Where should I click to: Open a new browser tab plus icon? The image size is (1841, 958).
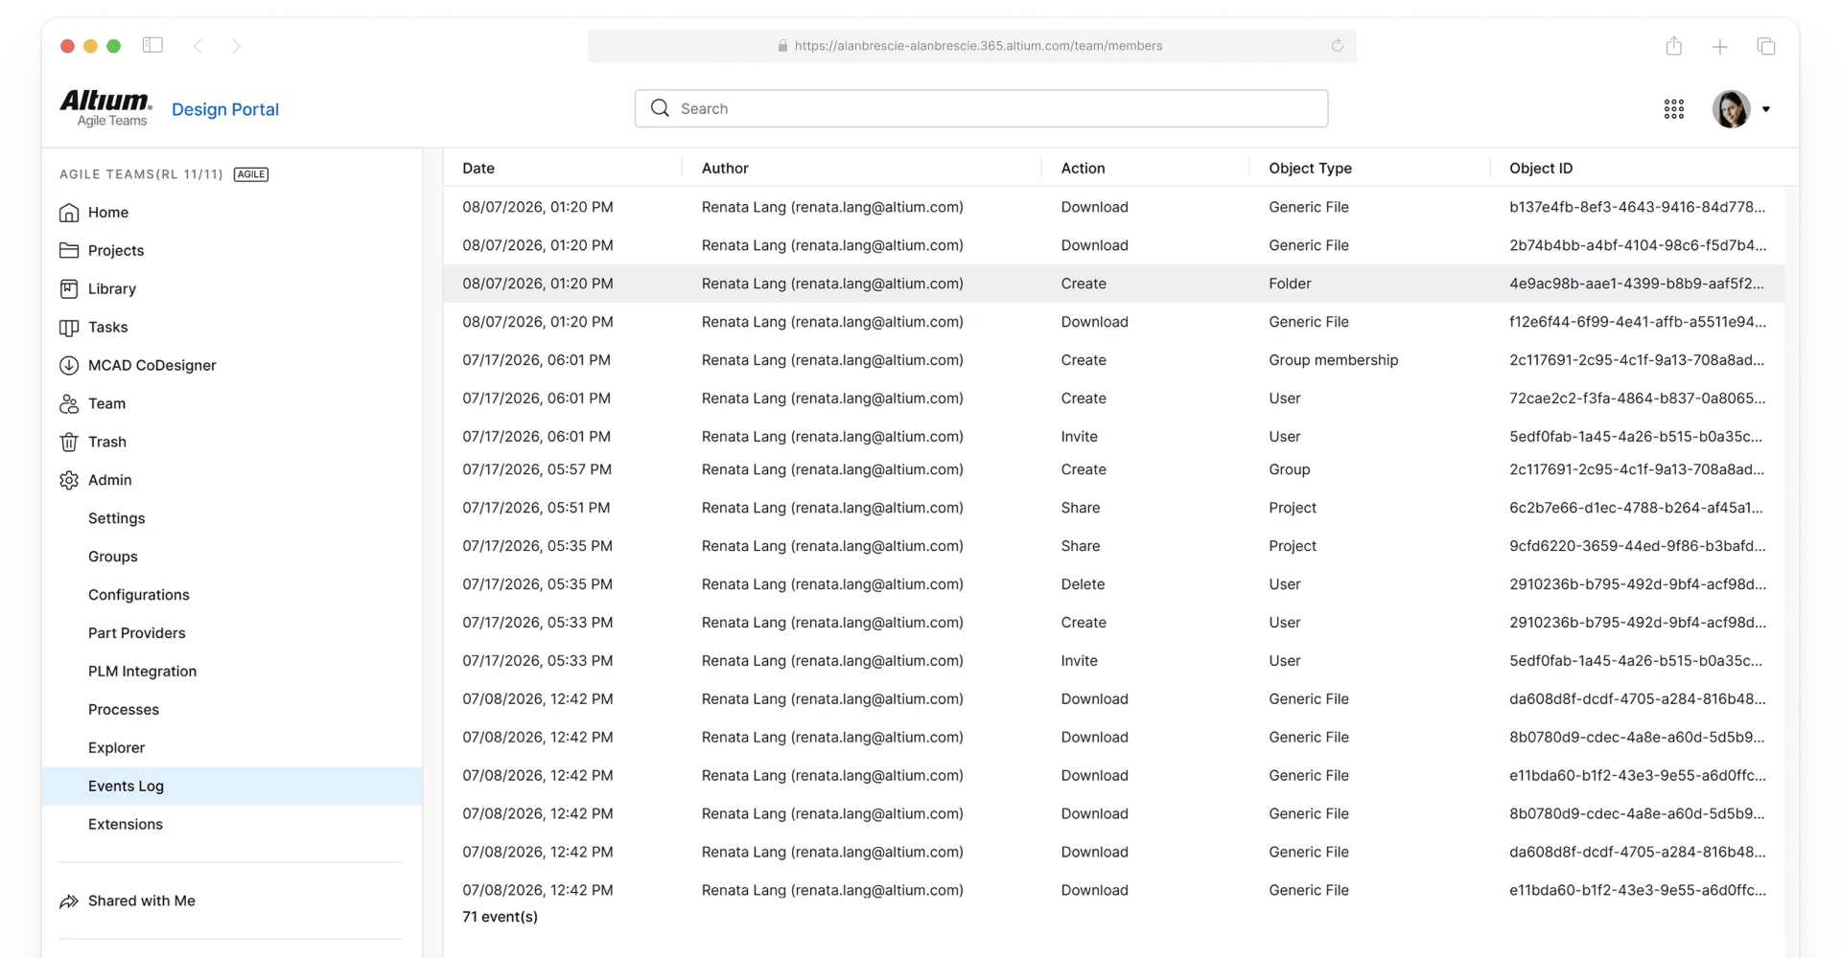(x=1720, y=46)
